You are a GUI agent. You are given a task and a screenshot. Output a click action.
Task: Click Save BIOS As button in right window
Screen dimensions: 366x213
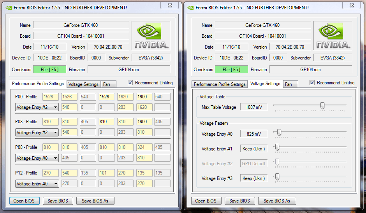click(277, 201)
